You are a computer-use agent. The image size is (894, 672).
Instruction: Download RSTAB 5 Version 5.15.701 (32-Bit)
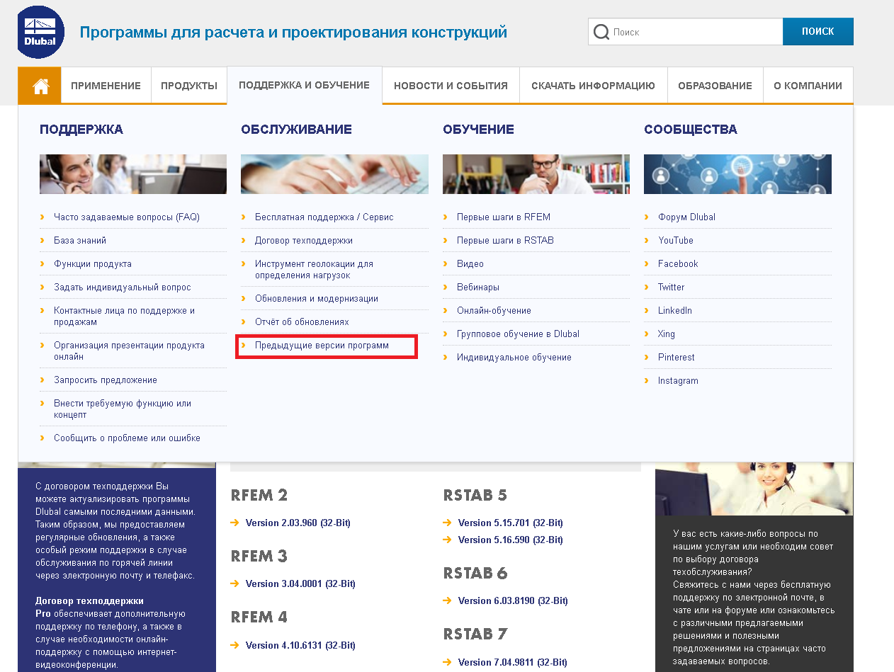point(511,523)
